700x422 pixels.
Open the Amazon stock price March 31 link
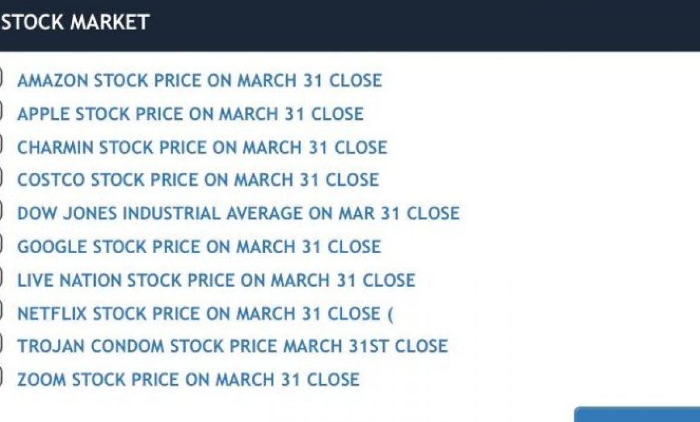pos(200,81)
